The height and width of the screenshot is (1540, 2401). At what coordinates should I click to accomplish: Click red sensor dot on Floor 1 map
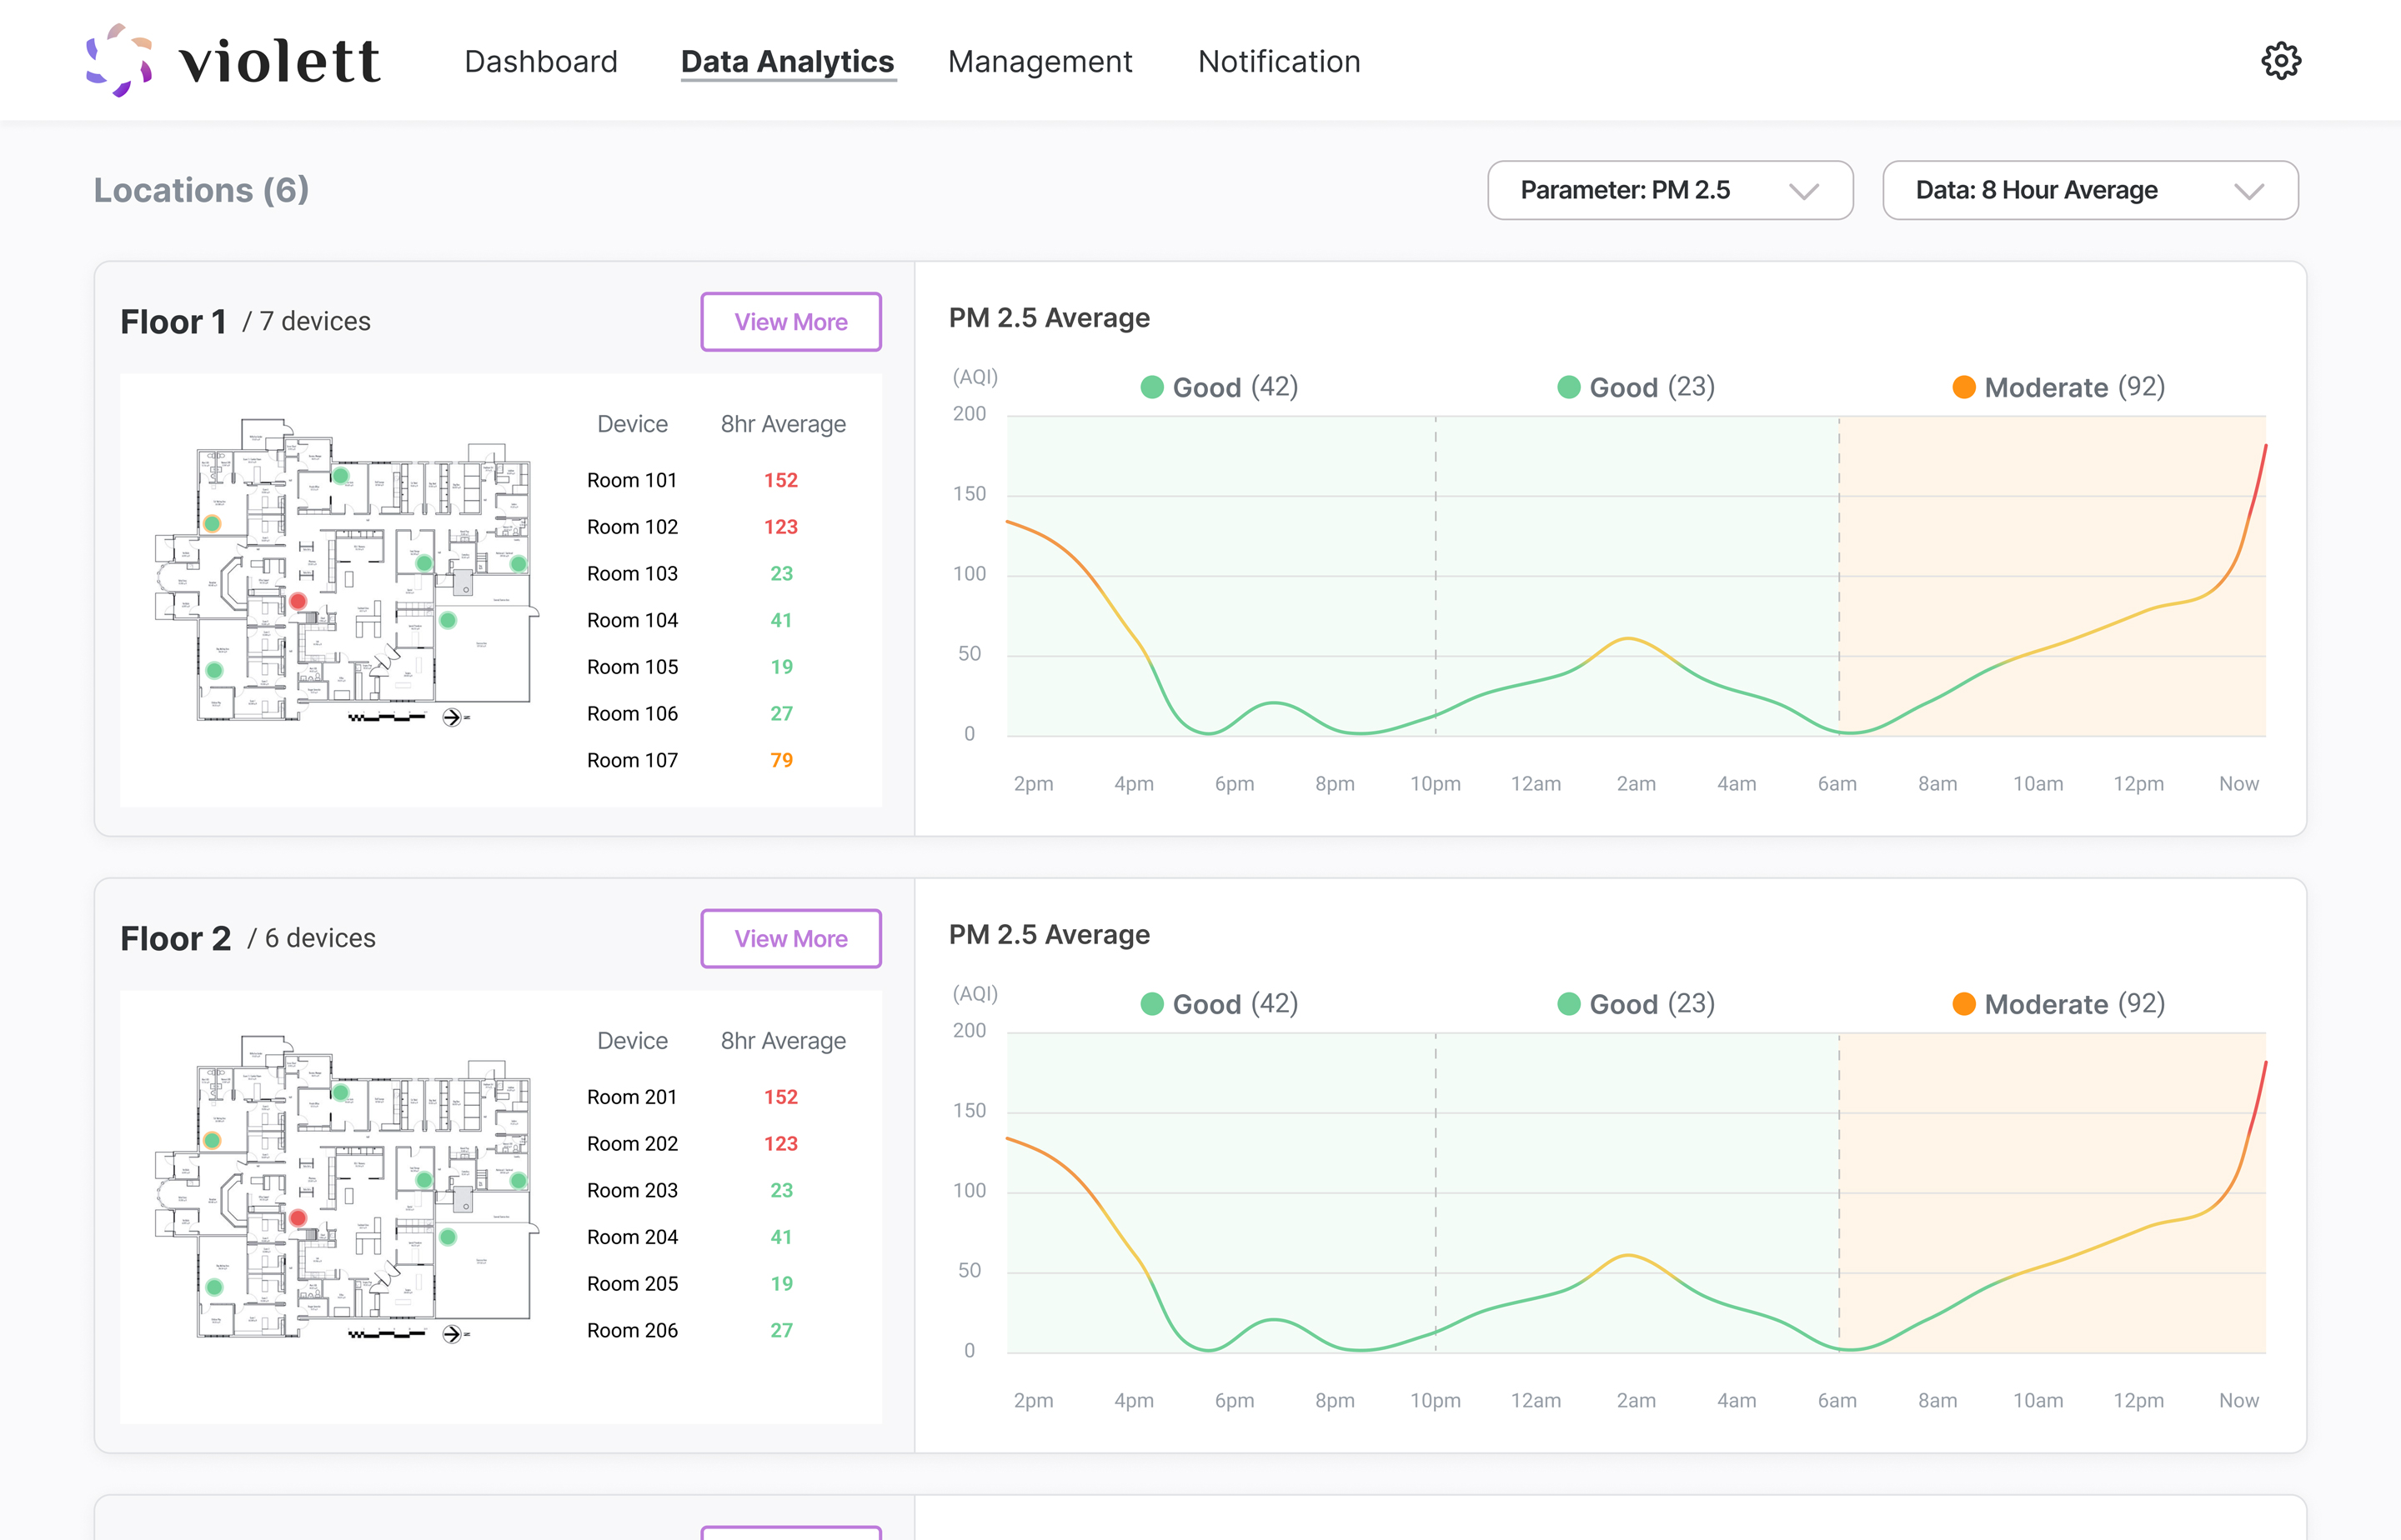[298, 601]
